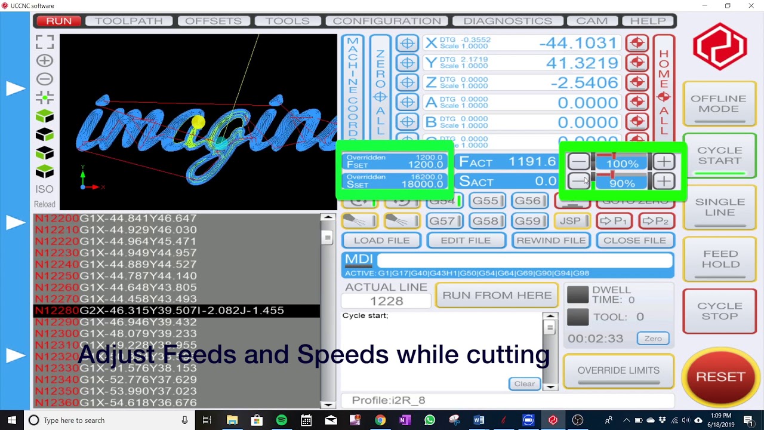Switch viewer to ISO view
The width and height of the screenshot is (764, 430).
pyautogui.click(x=45, y=189)
